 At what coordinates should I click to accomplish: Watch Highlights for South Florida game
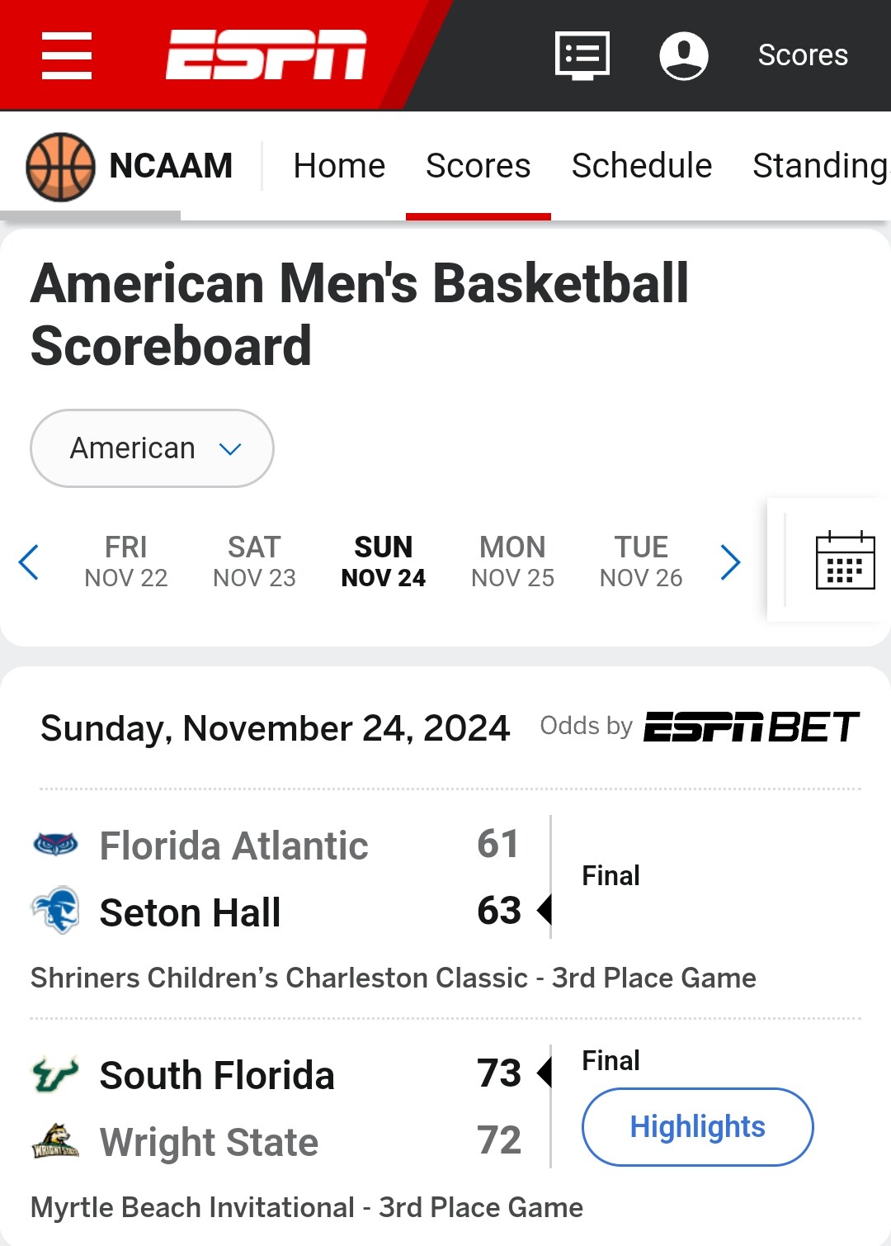point(698,1127)
